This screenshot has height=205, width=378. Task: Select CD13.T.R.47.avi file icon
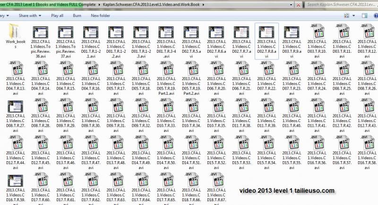click(91, 143)
